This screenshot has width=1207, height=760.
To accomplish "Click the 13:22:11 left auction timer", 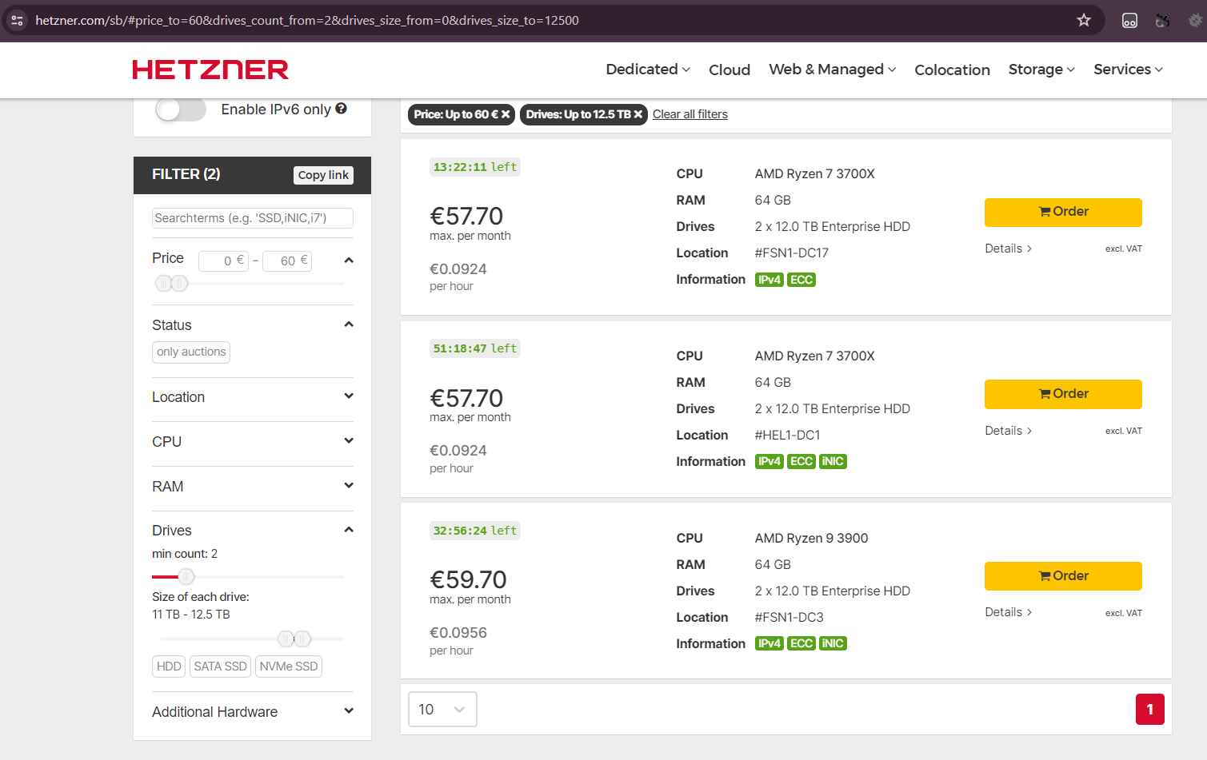I will [475, 167].
